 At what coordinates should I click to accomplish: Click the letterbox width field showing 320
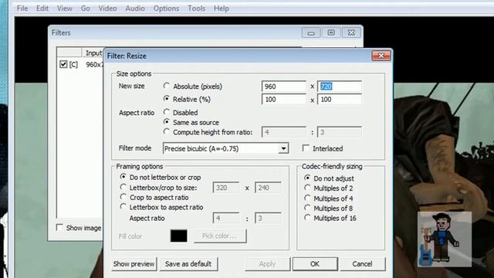tap(226, 188)
